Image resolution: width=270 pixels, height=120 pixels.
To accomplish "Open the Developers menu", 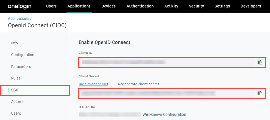I will tap(251, 6).
